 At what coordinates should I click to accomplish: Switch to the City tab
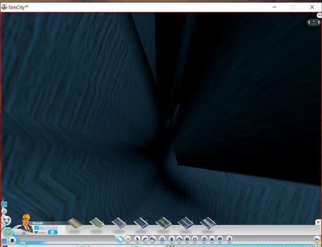pyautogui.click(x=23, y=243)
